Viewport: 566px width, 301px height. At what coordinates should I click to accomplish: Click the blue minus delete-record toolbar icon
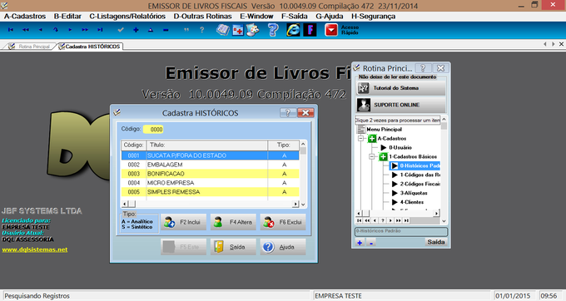click(x=166, y=30)
